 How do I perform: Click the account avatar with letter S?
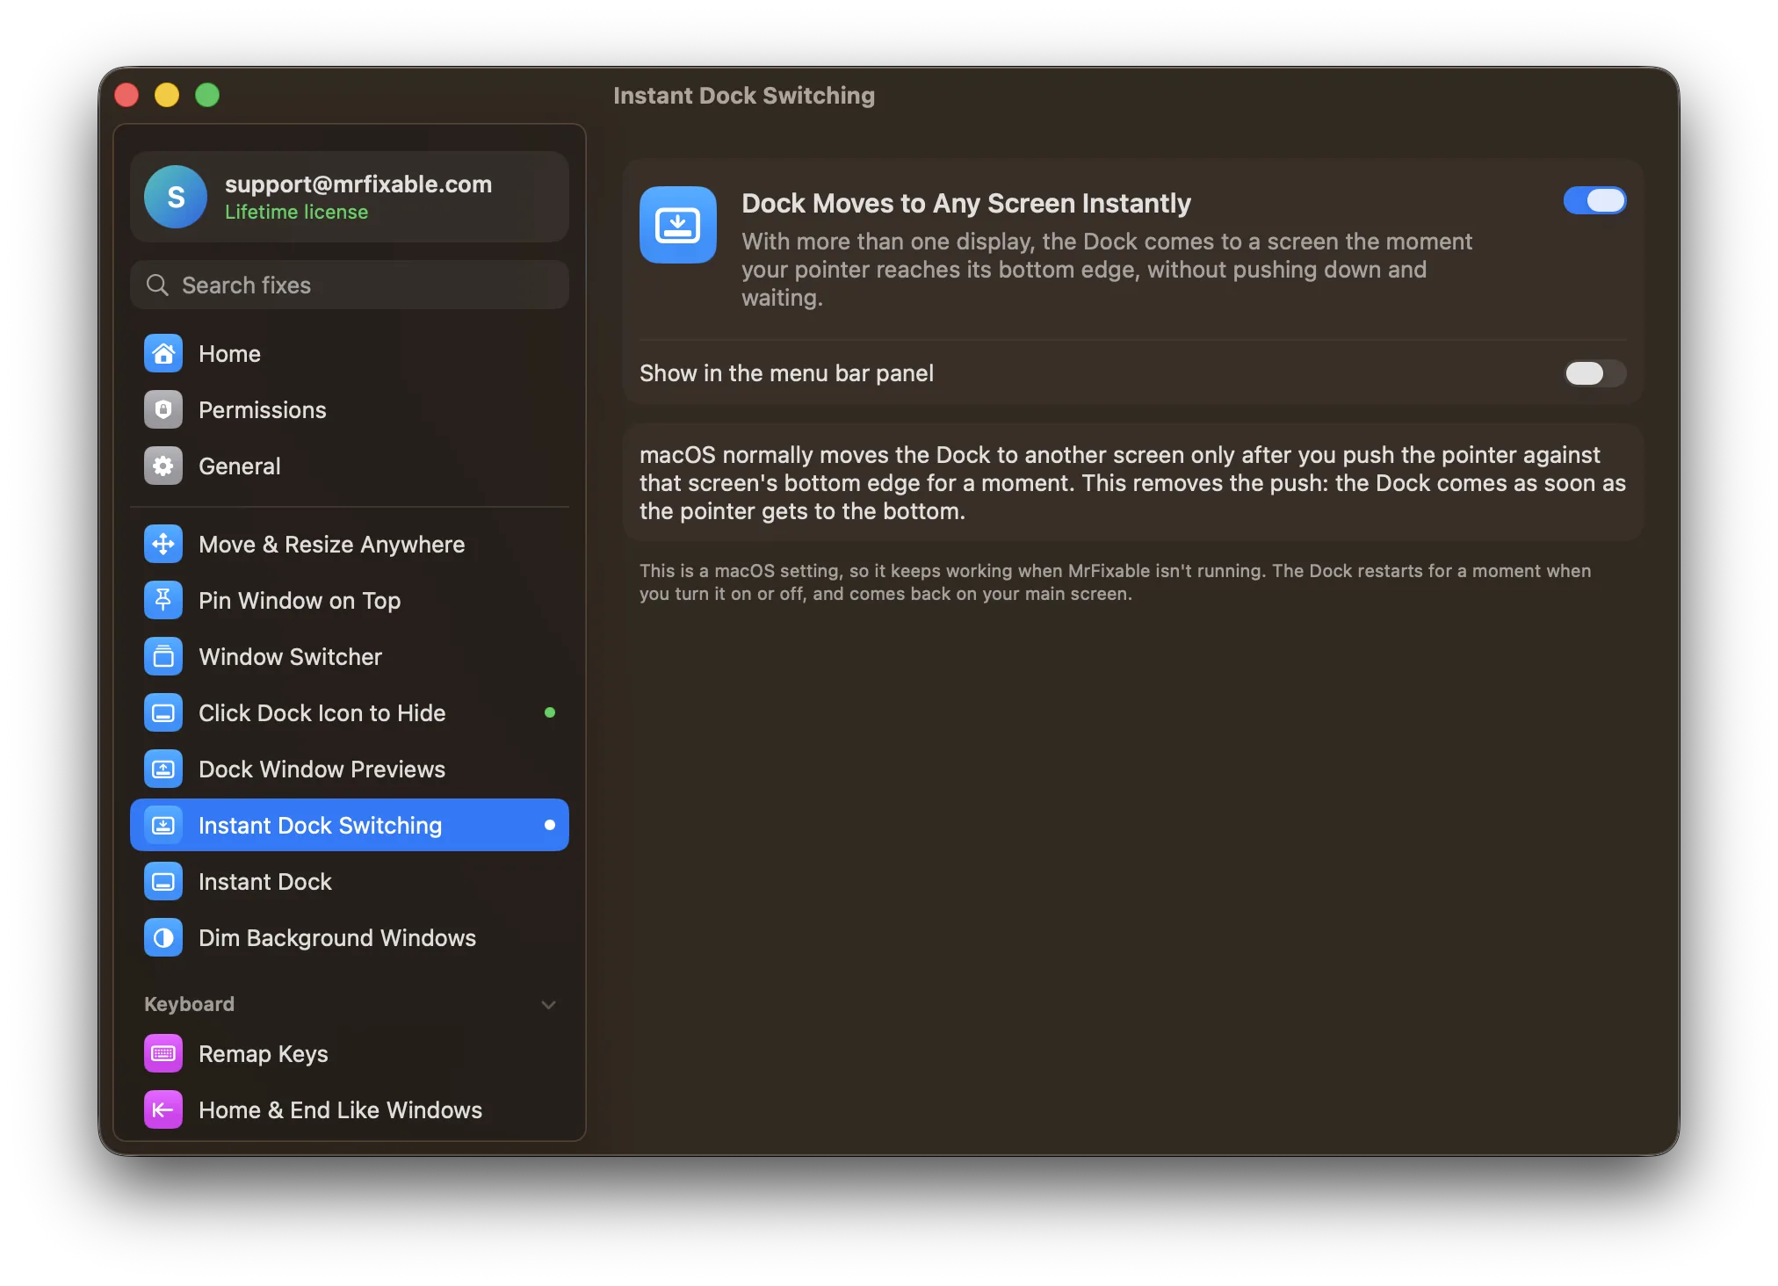176,197
